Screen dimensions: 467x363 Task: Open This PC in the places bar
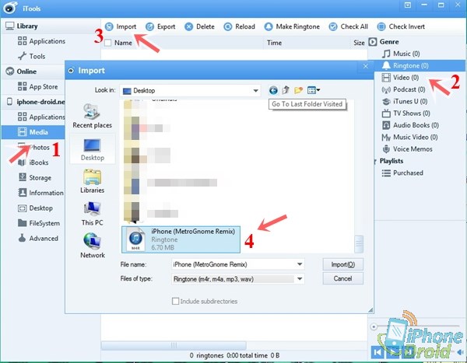93,213
